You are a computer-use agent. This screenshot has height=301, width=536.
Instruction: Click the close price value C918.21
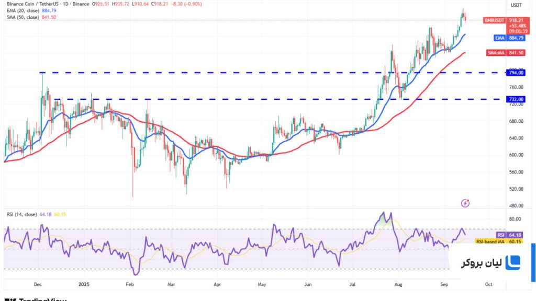pyautogui.click(x=160, y=4)
